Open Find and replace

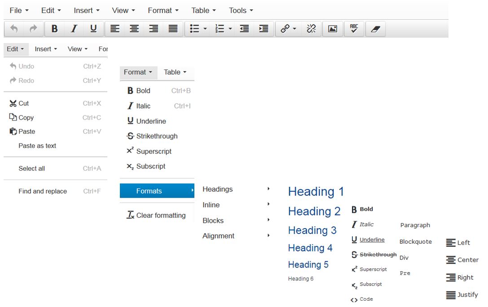55,191
